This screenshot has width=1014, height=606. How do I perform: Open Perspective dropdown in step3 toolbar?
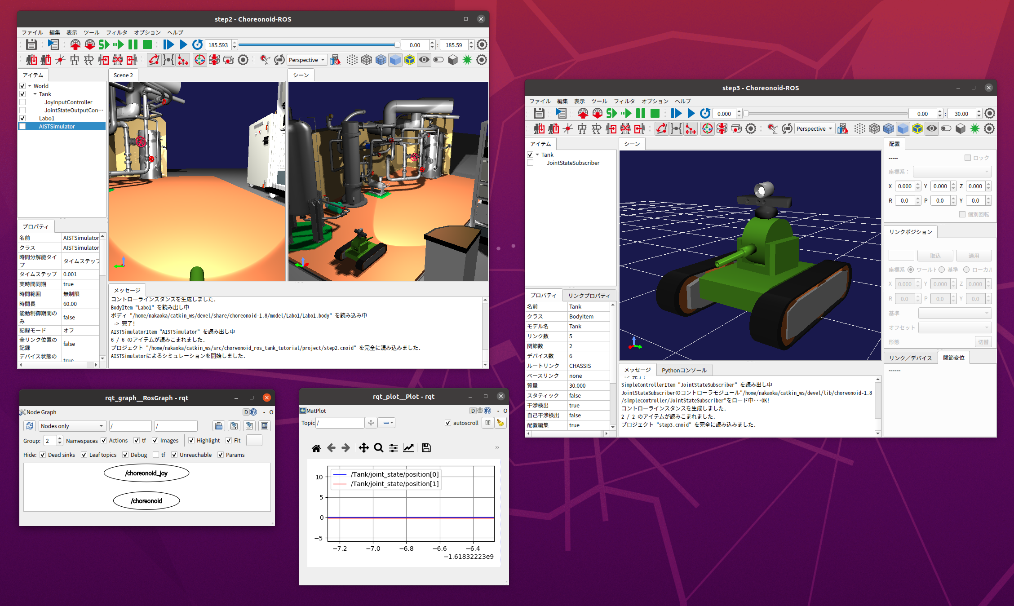tap(814, 129)
